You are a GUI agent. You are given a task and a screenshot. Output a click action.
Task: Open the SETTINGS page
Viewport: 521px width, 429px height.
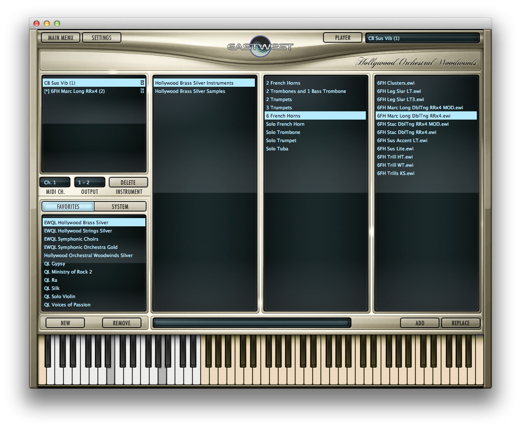tap(101, 37)
